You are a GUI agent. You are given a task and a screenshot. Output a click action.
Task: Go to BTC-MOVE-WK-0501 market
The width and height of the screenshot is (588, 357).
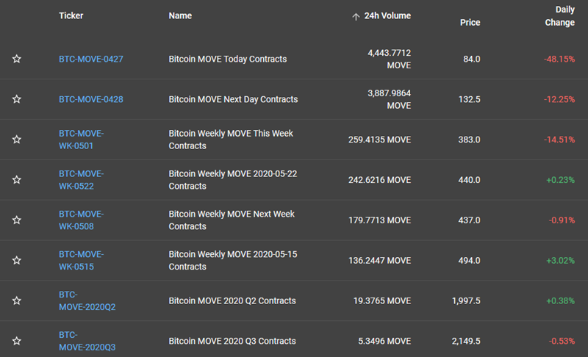[82, 140]
